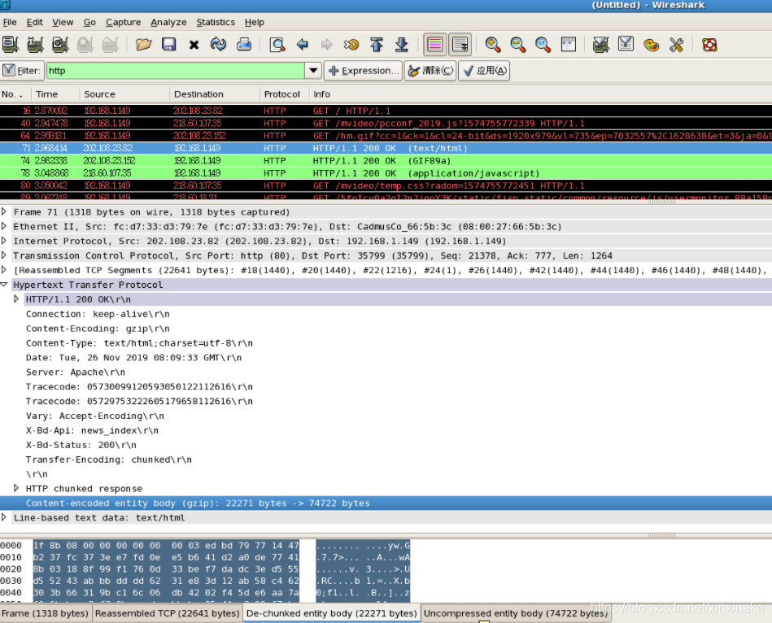The width and height of the screenshot is (772, 623).
Task: Close the capture file X icon
Action: (194, 45)
